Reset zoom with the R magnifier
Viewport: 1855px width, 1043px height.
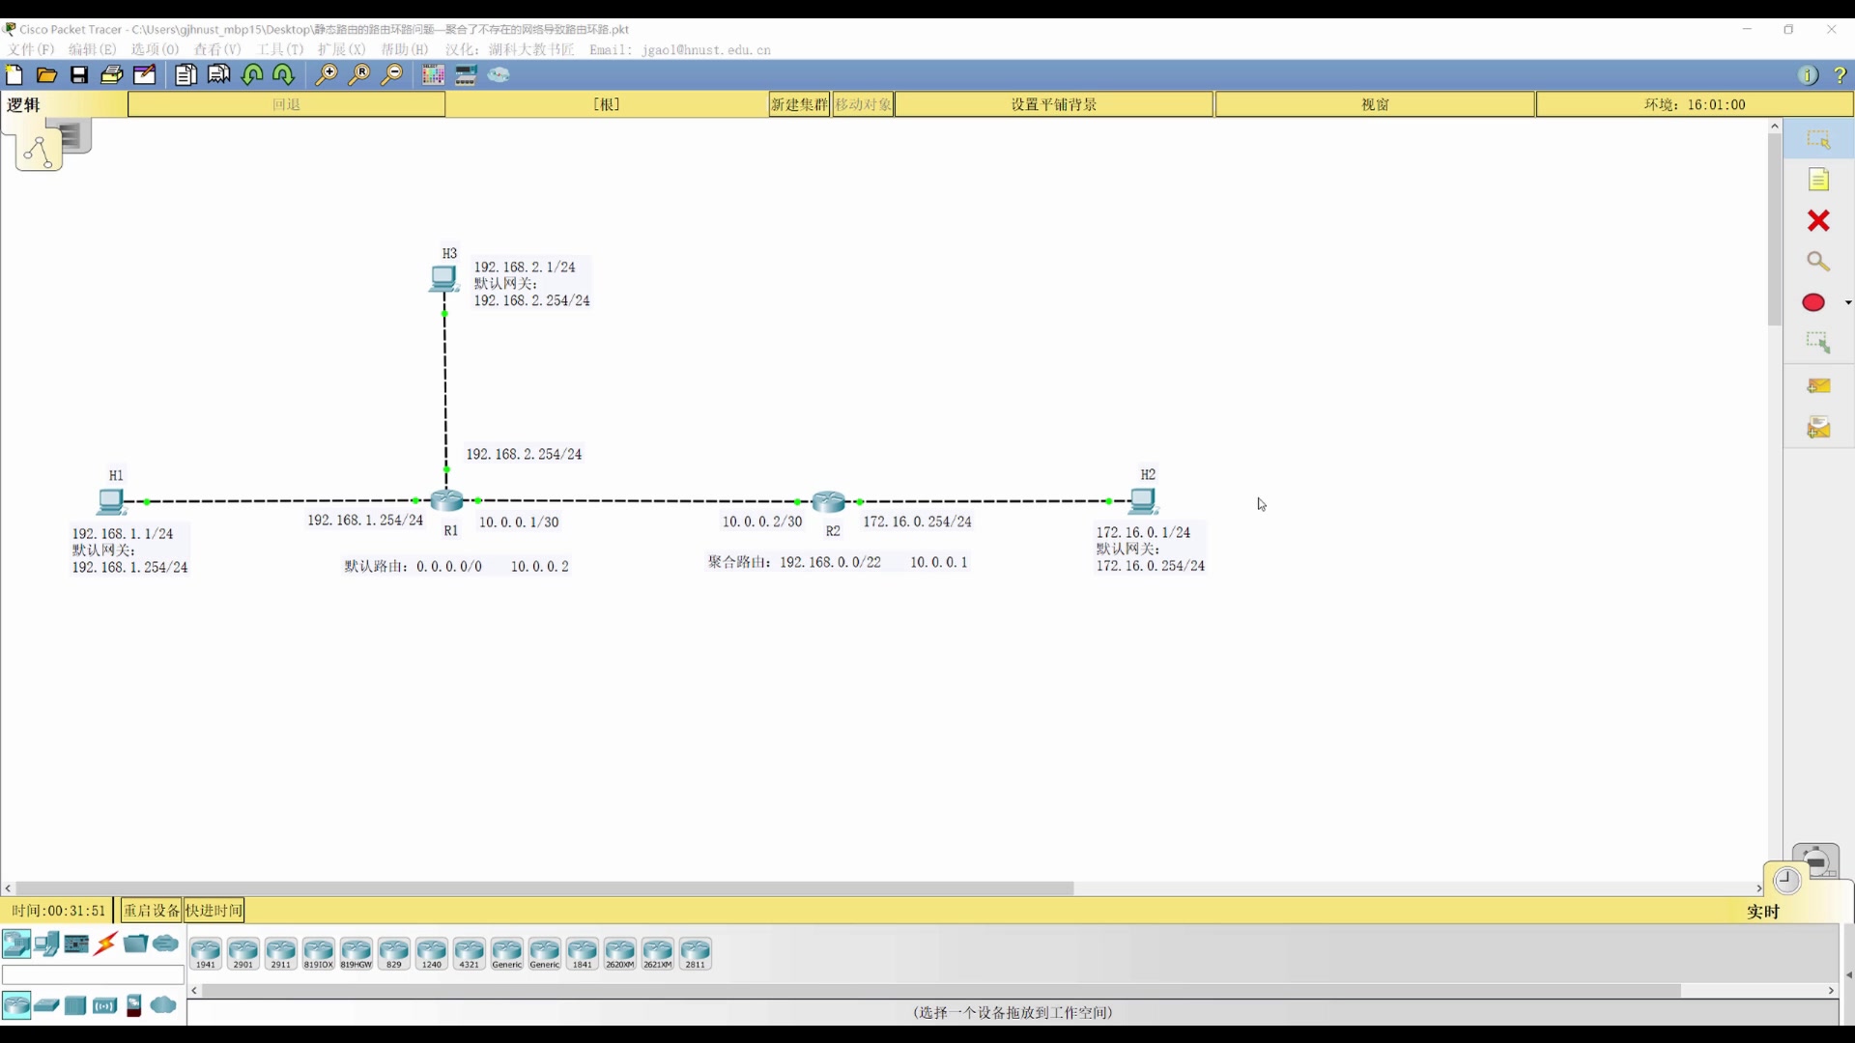pos(359,75)
